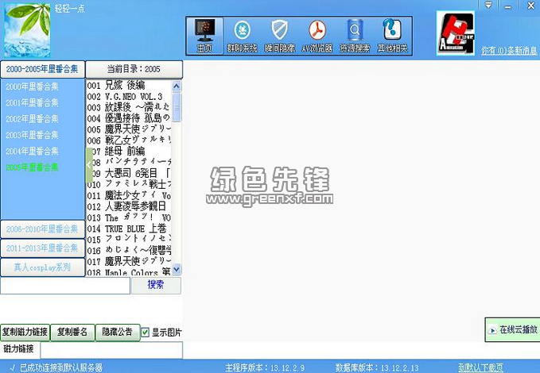
Task: Click the list scrollbar down arrow
Action: coord(177,270)
